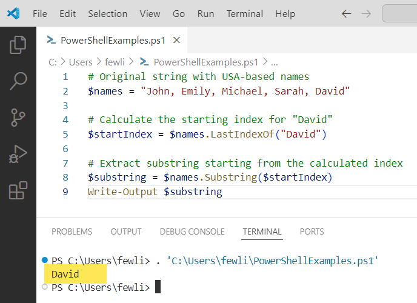Open the Search view icon

click(18, 81)
